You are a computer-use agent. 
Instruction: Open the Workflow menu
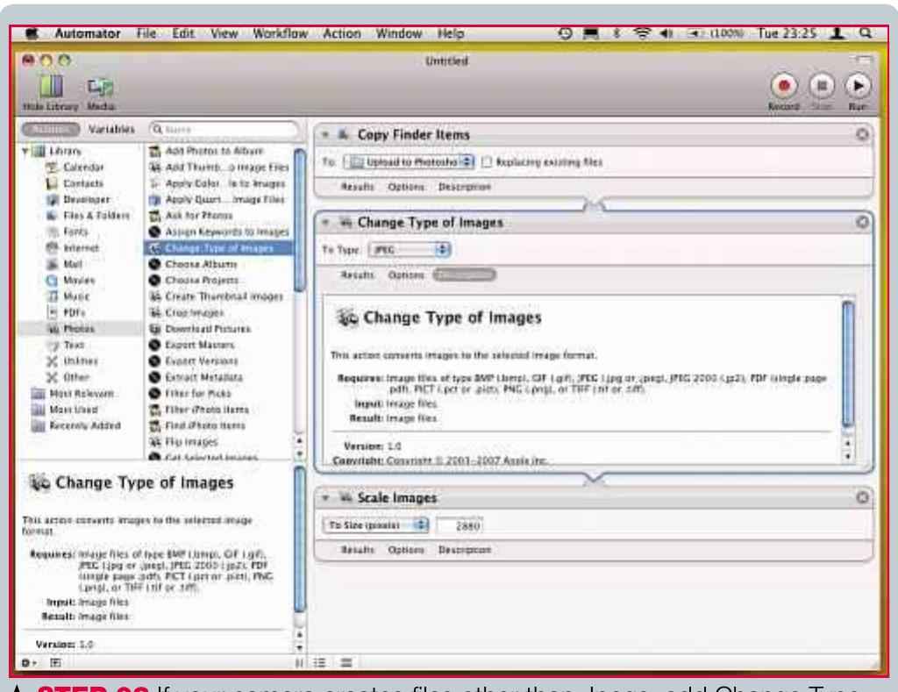coord(280,33)
